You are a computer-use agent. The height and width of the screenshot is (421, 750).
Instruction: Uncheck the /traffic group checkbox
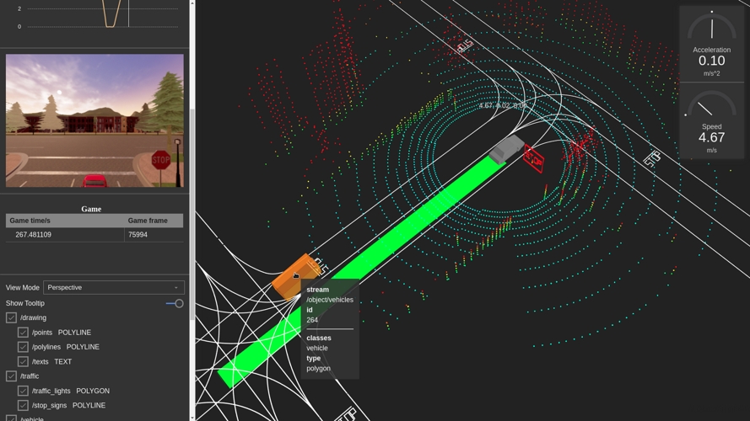click(x=11, y=376)
